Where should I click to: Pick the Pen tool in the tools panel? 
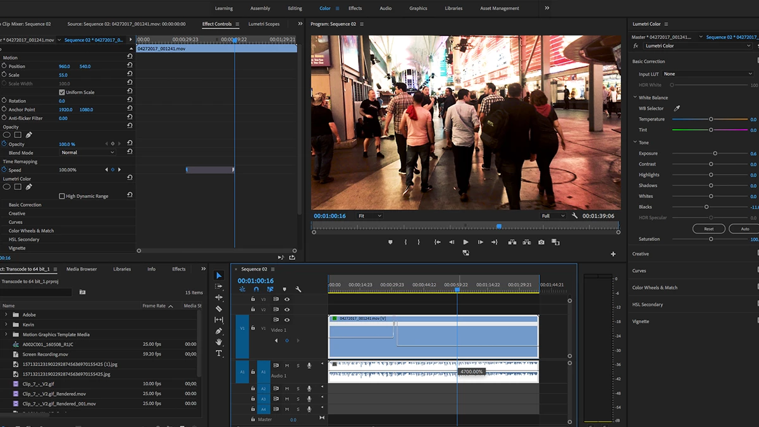(219, 331)
